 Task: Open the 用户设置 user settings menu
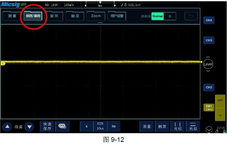(117, 16)
